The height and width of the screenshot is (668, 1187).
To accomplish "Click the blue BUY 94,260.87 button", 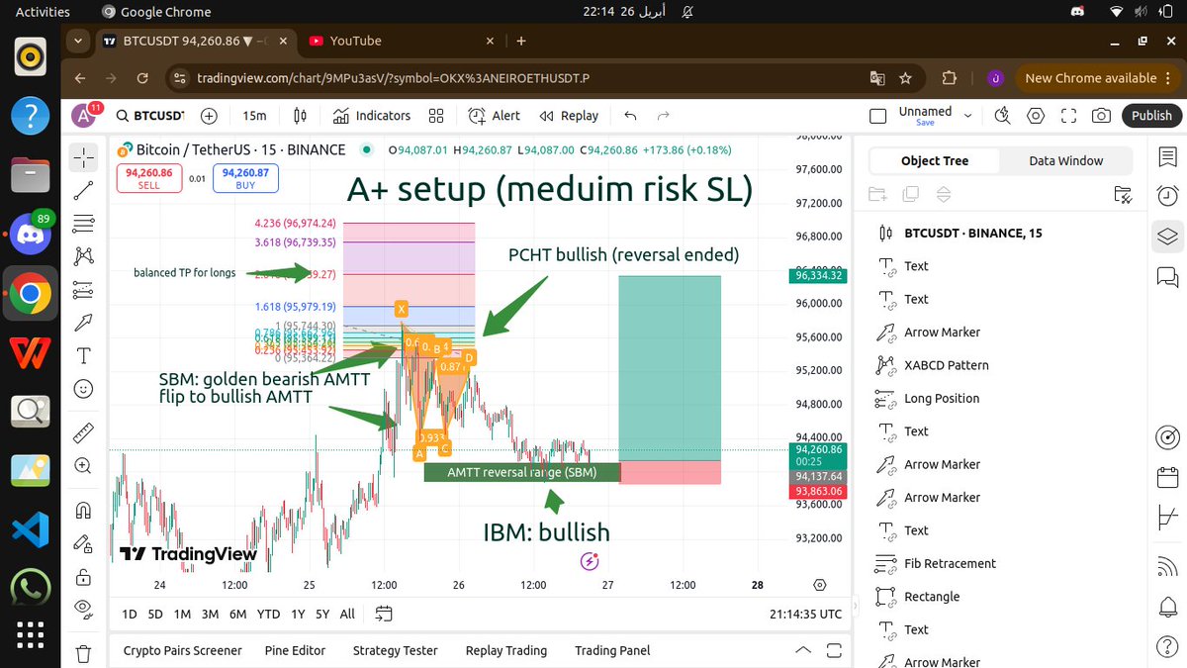I will click(245, 178).
